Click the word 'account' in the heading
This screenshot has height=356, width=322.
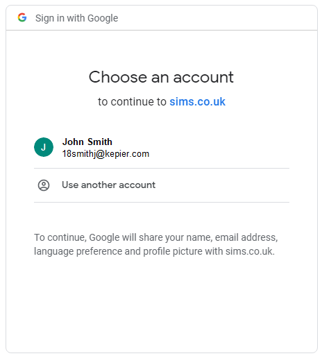[x=203, y=77]
